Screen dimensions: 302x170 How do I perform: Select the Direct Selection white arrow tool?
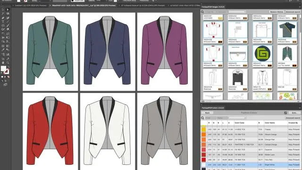point(8,9)
